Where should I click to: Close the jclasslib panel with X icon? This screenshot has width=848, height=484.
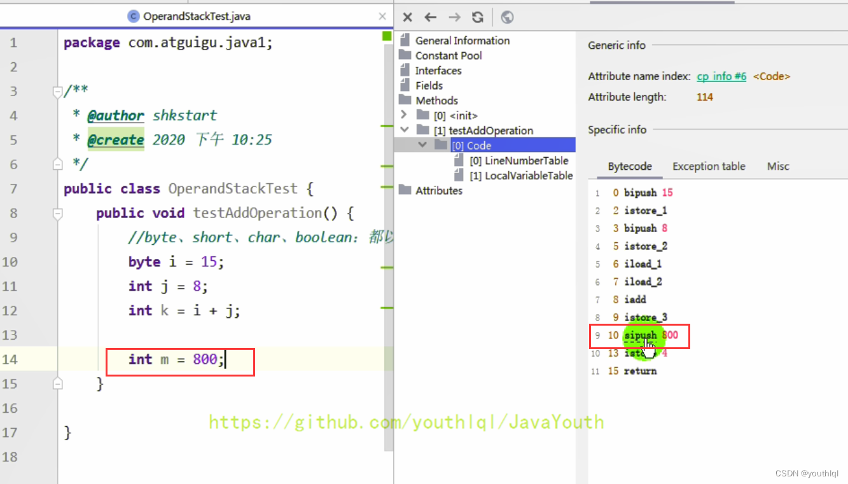pyautogui.click(x=408, y=17)
